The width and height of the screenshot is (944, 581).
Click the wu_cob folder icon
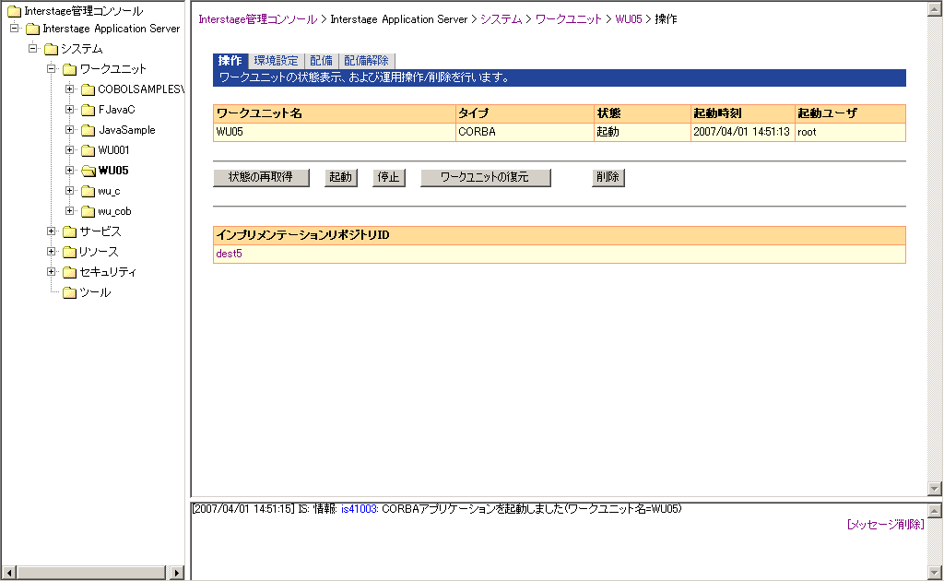pos(88,211)
